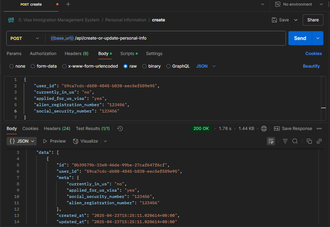
Task: Open the No environment selector dropdown
Action: pyautogui.click(x=299, y=4)
